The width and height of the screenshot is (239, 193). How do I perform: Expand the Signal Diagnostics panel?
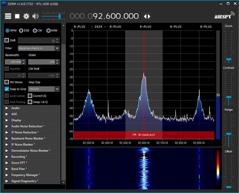tap(32, 181)
